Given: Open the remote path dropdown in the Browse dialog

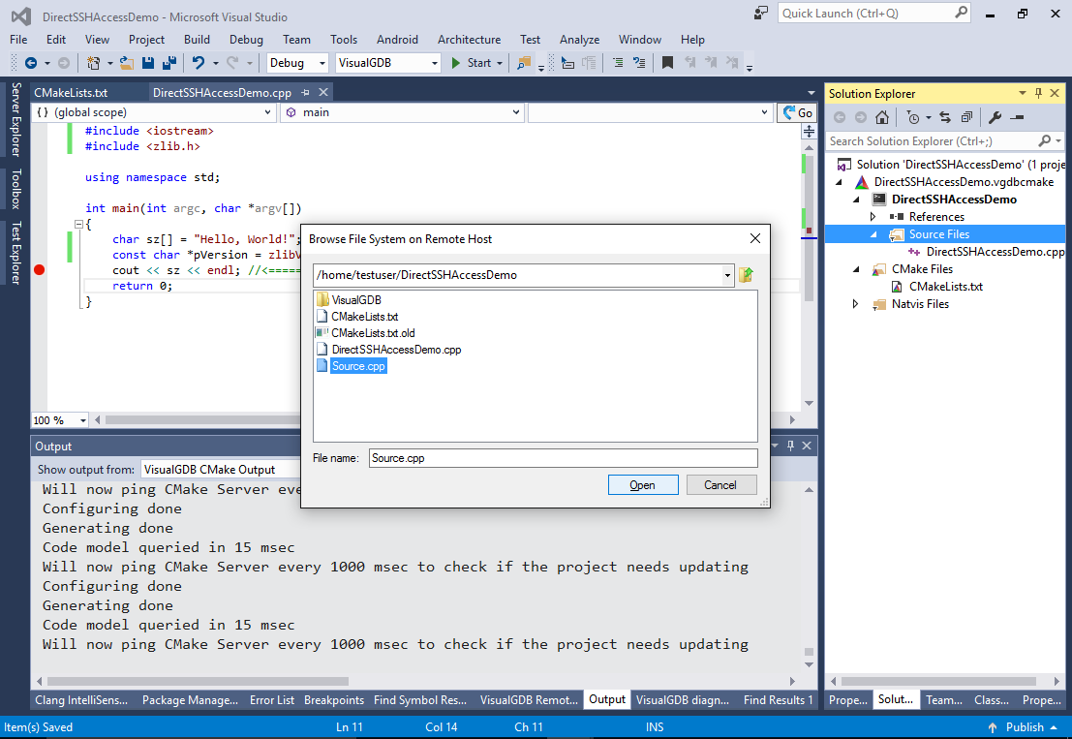Looking at the screenshot, I should pyautogui.click(x=727, y=275).
